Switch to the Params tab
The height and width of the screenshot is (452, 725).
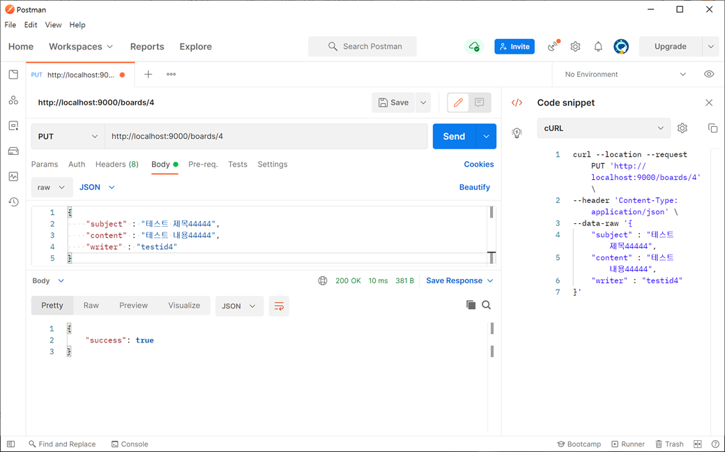(x=45, y=164)
